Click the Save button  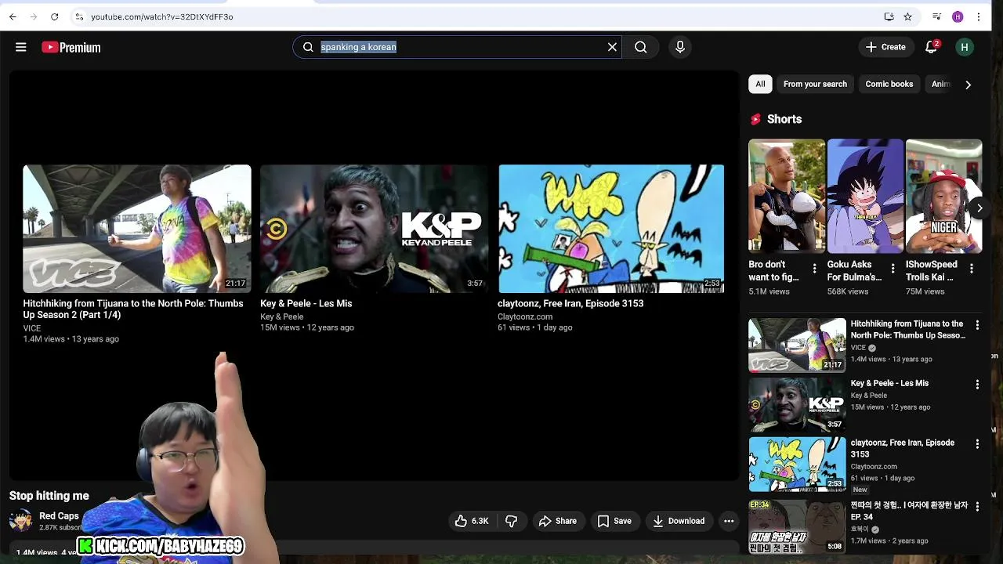coord(614,521)
